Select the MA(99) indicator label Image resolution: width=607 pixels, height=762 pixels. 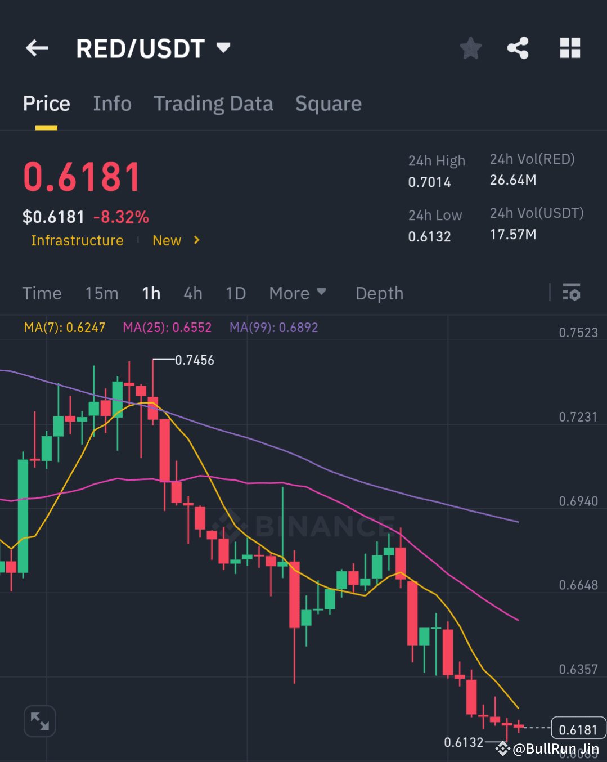coord(274,327)
